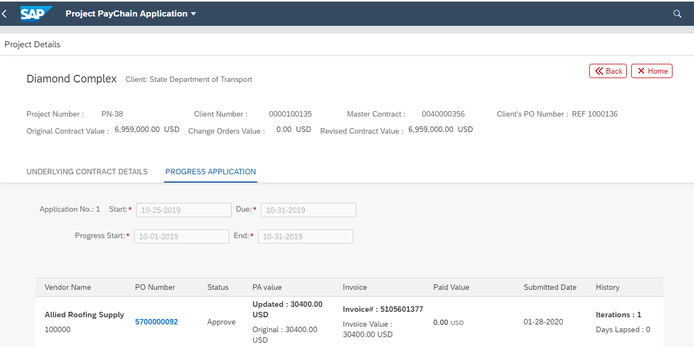This screenshot has width=694, height=347.
Task: Click the Progress Start date field
Action: click(181, 236)
